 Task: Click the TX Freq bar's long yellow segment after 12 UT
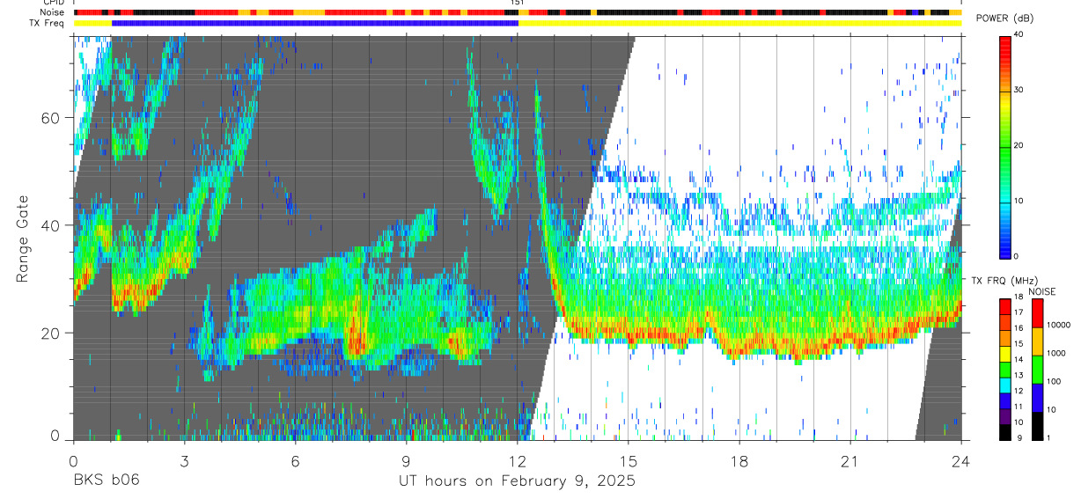pos(739,23)
